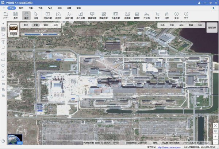Toggle the 地名 place names overlay
219x149 pixels.
(x=162, y=26)
